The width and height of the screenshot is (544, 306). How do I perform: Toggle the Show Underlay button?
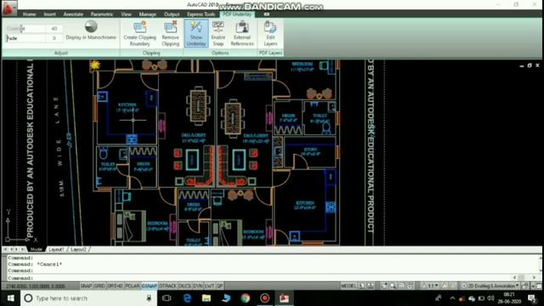point(196,33)
